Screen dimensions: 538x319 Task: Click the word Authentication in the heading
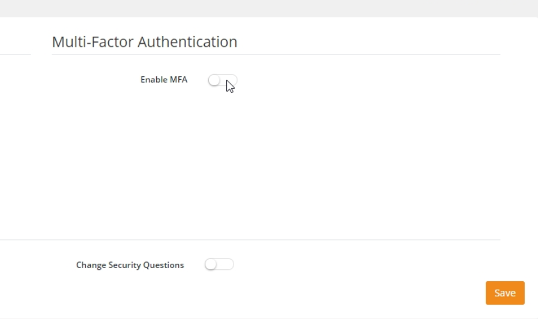pos(187,42)
